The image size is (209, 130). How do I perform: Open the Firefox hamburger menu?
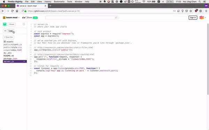[x=206, y=11]
